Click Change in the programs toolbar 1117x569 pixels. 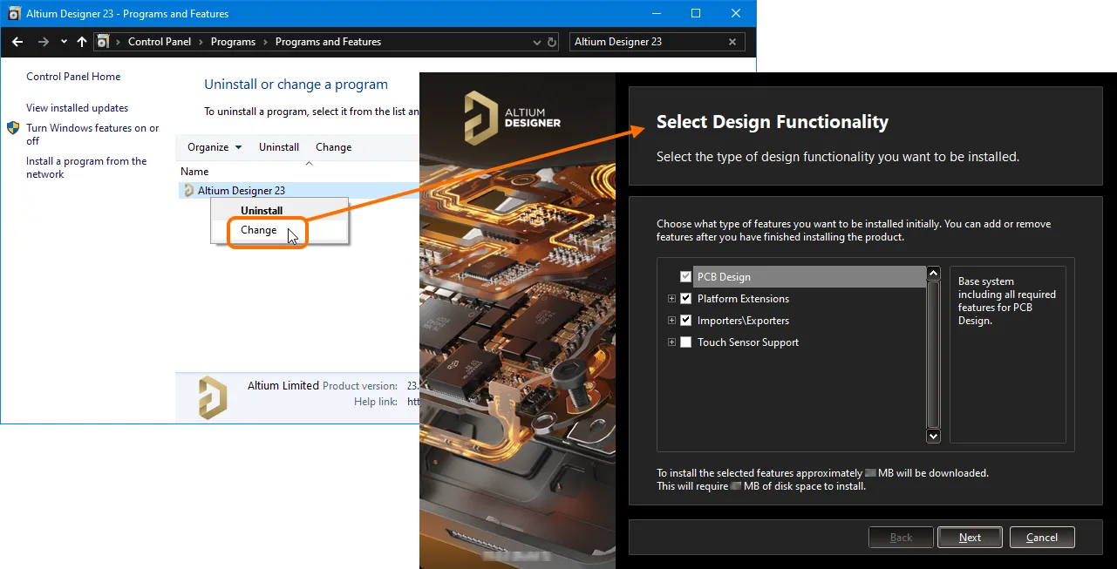(x=334, y=147)
